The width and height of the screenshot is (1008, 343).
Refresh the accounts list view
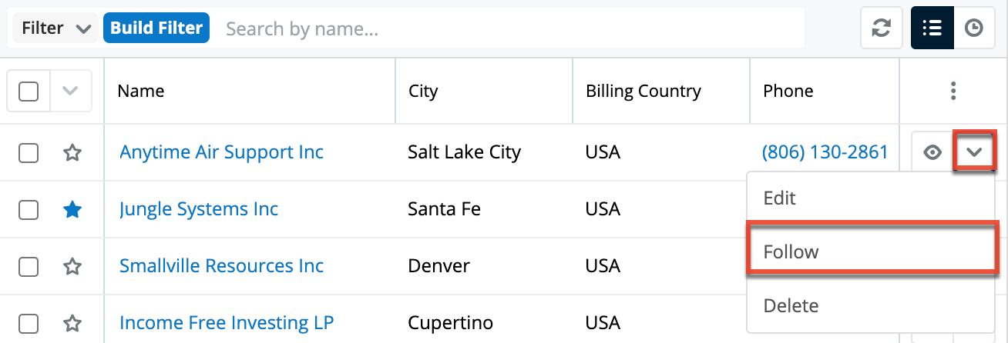pos(881,28)
